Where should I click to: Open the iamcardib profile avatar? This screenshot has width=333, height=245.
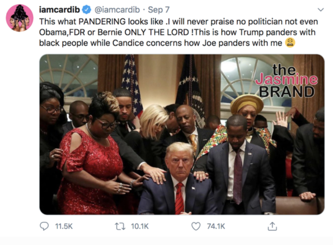tap(20, 18)
